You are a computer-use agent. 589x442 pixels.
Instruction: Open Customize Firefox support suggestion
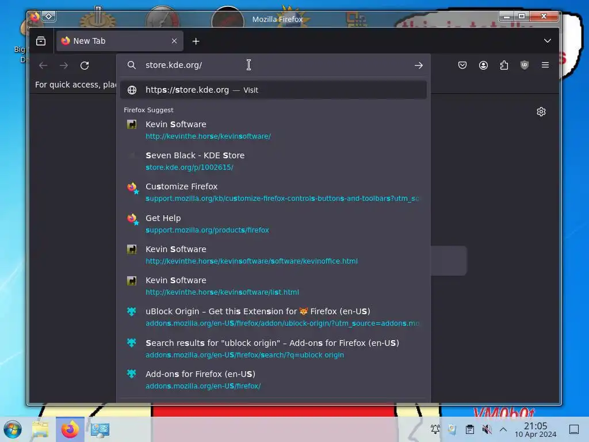tap(273, 192)
